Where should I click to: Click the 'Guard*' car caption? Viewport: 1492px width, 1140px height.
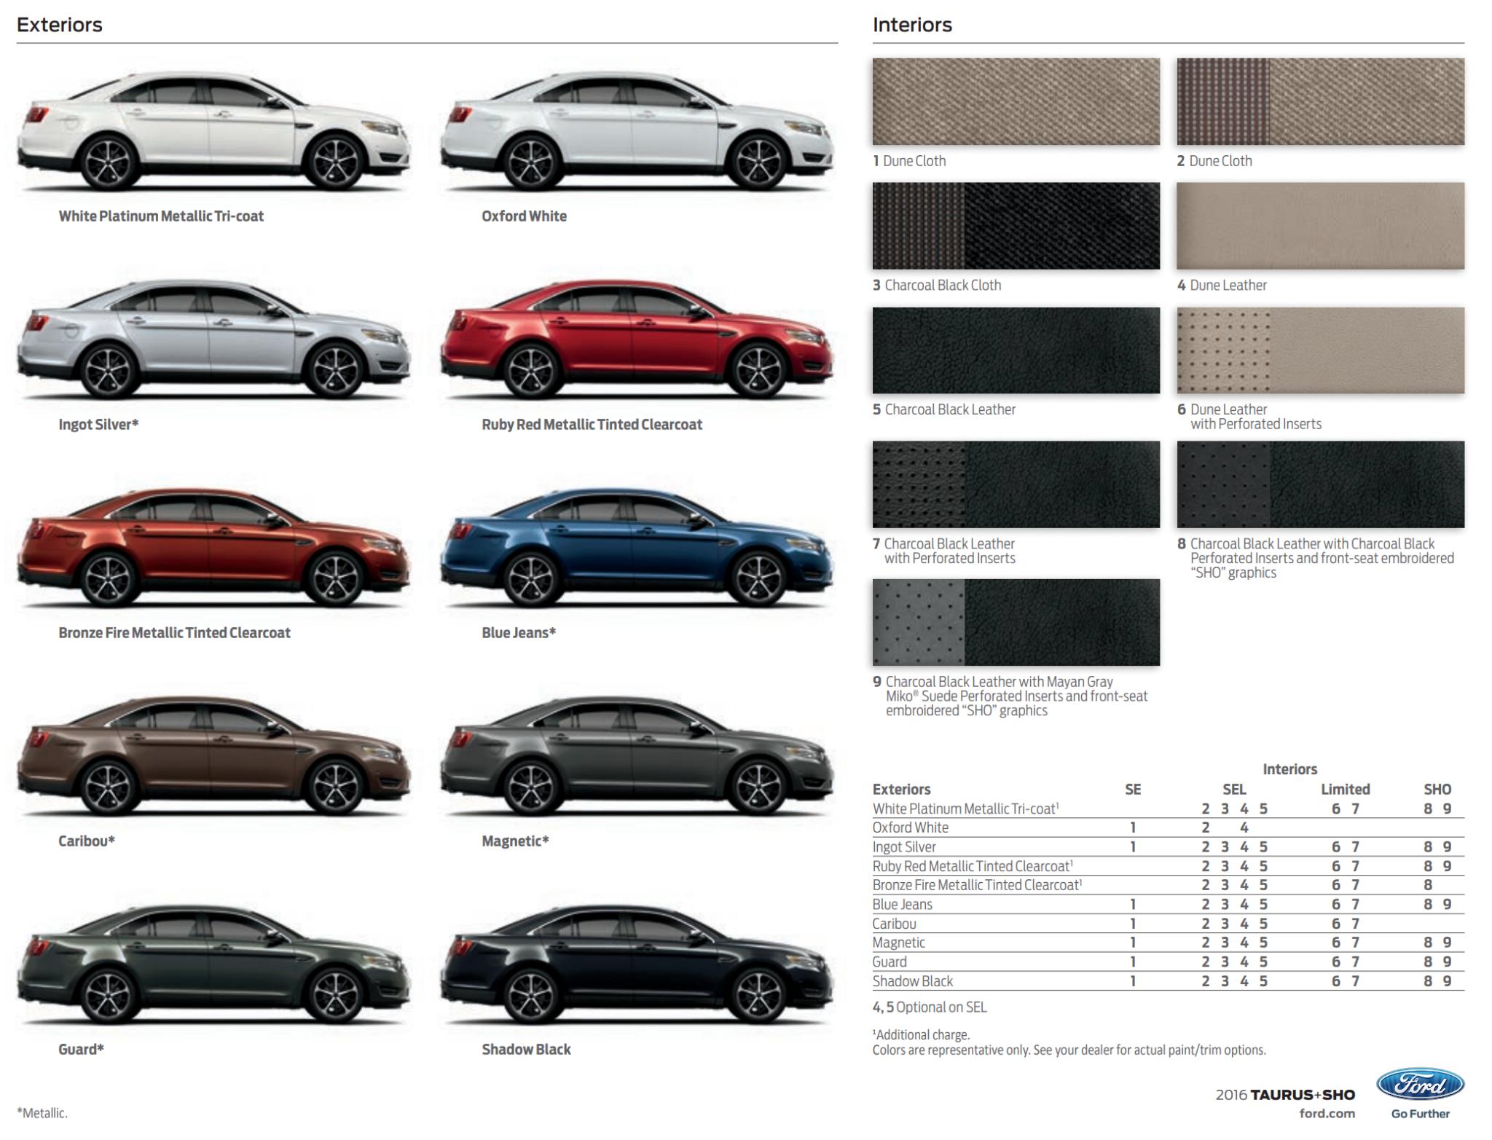pos(81,1050)
